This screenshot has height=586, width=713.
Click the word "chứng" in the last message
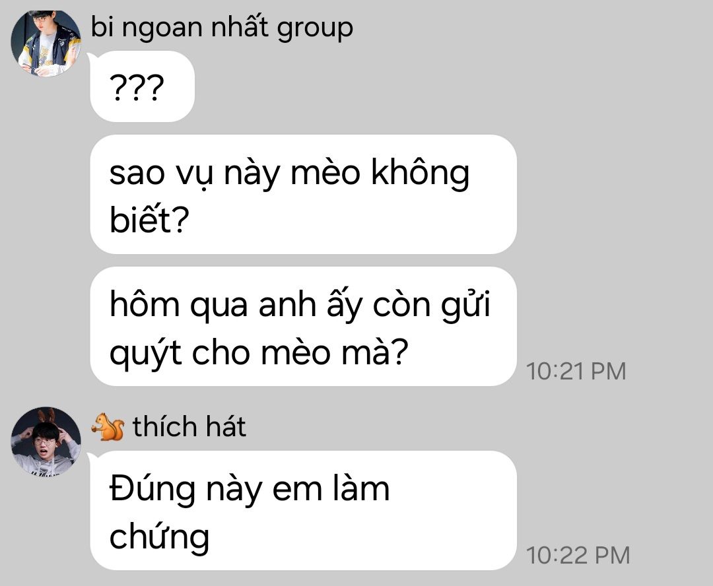pos(160,537)
